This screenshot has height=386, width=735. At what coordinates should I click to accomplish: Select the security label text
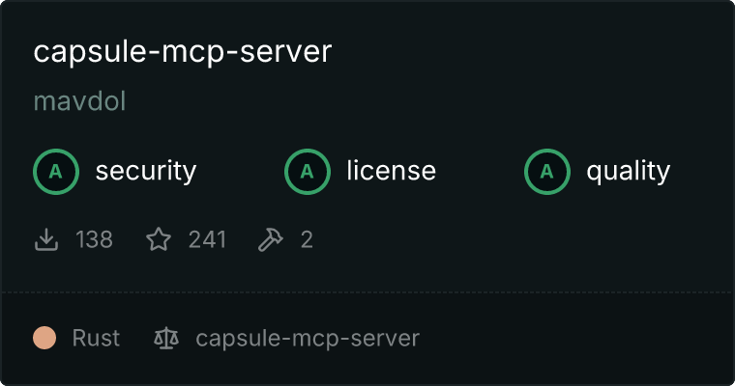(x=146, y=171)
